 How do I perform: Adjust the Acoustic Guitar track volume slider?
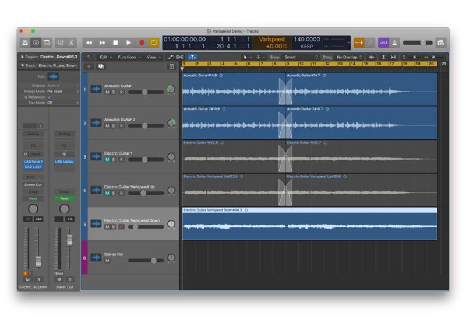click(146, 92)
